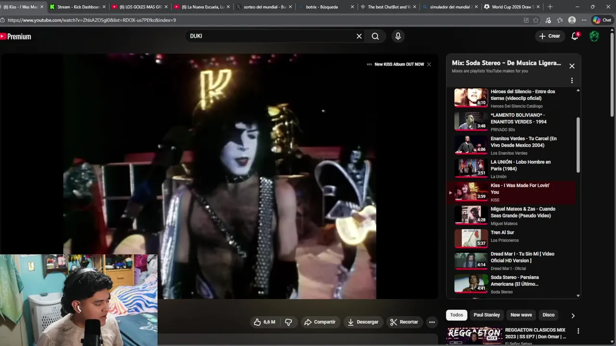Open options for Reggaeton Clasicos Mix video
Screen dimensions: 616x346
[578, 331]
